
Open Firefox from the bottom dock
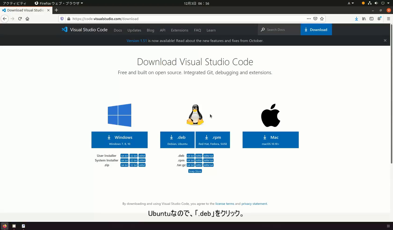point(5,226)
